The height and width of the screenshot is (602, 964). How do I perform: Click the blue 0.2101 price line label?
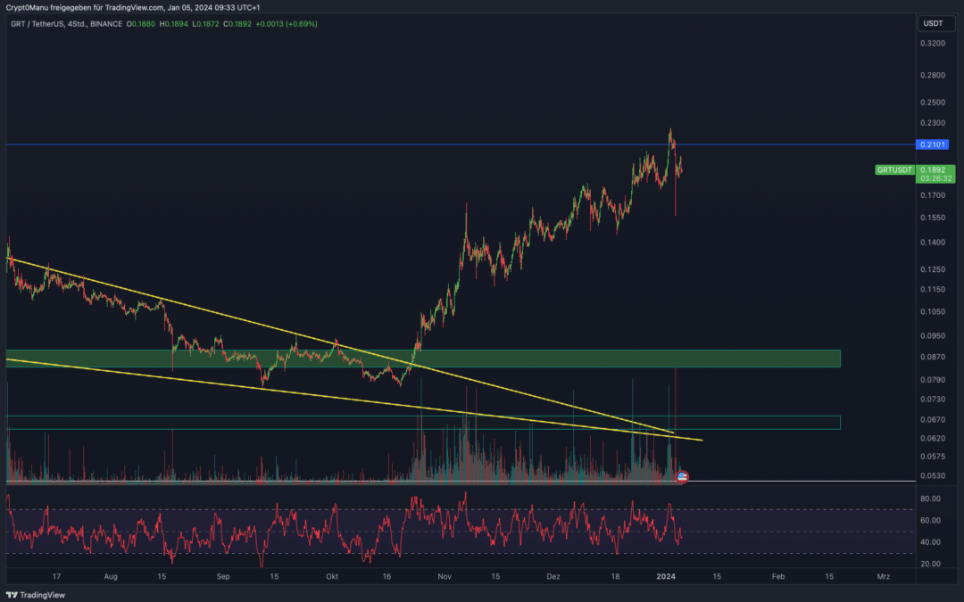(x=932, y=144)
